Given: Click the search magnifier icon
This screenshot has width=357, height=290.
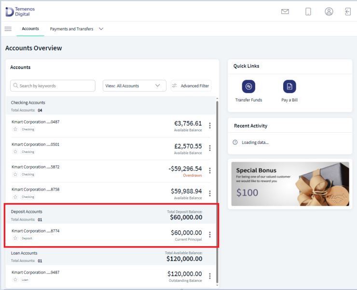Looking at the screenshot, I should pos(15,85).
